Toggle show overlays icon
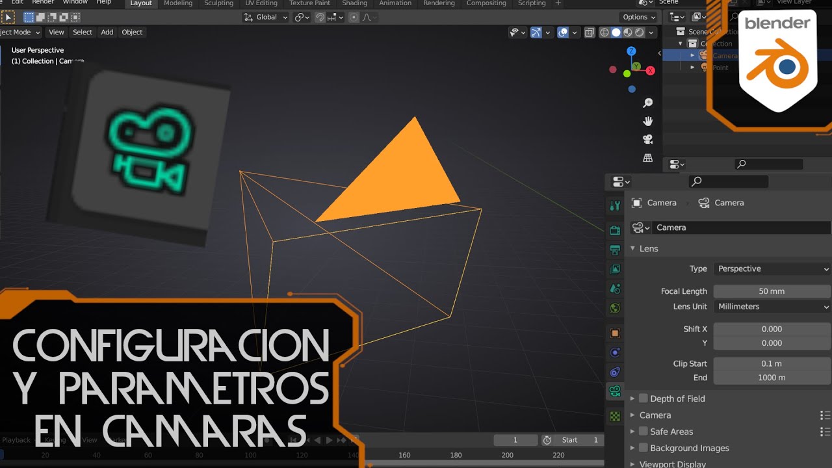 (563, 32)
